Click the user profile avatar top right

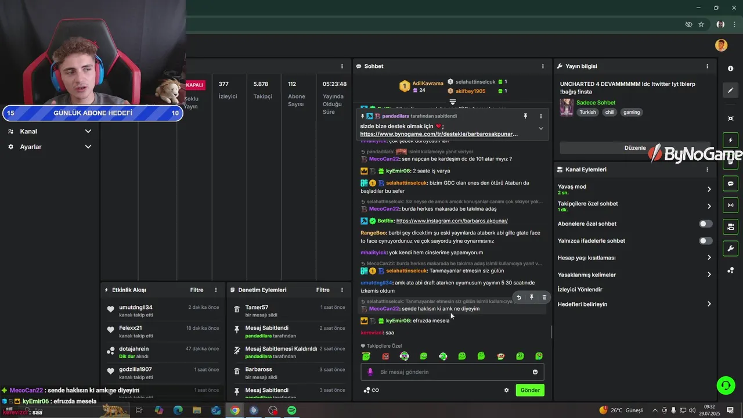pyautogui.click(x=721, y=45)
